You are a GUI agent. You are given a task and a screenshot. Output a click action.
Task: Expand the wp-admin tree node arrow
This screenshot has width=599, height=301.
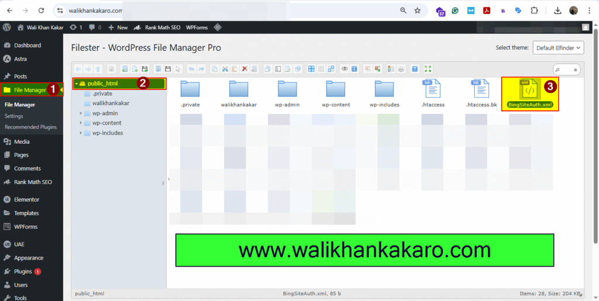(x=81, y=113)
